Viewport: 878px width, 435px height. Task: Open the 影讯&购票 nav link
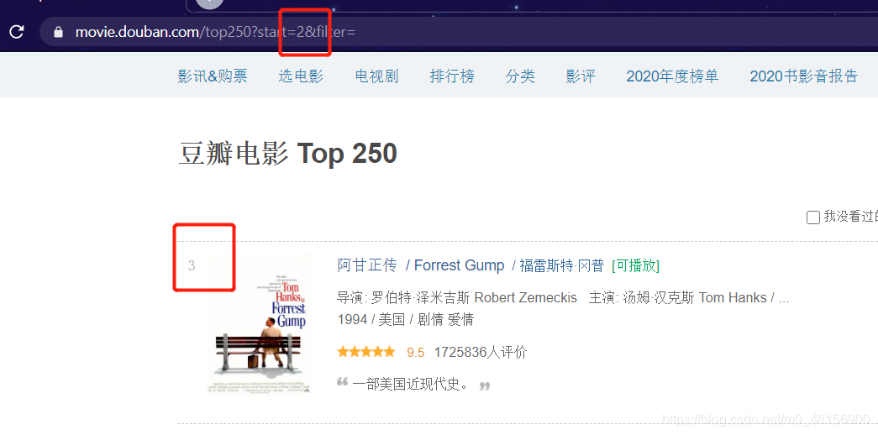click(213, 76)
